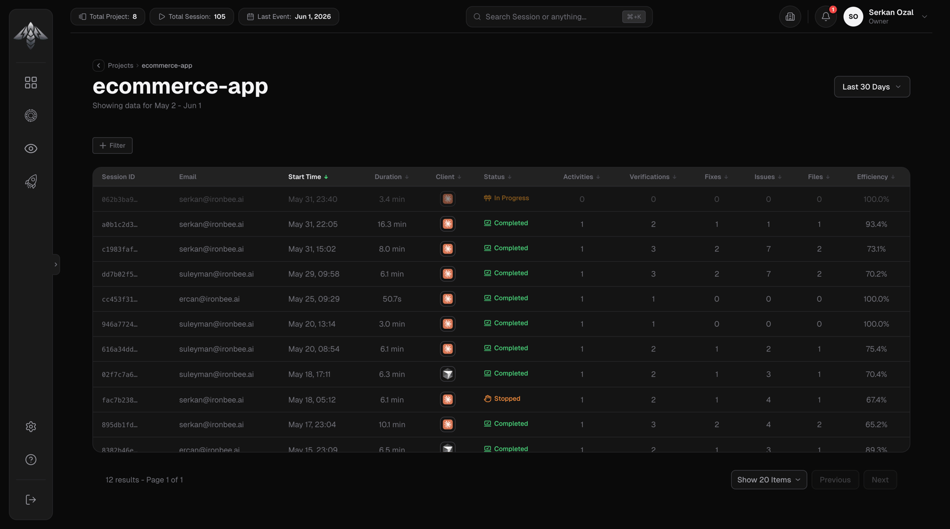
Task: Open the help question mark icon
Action: [31, 460]
